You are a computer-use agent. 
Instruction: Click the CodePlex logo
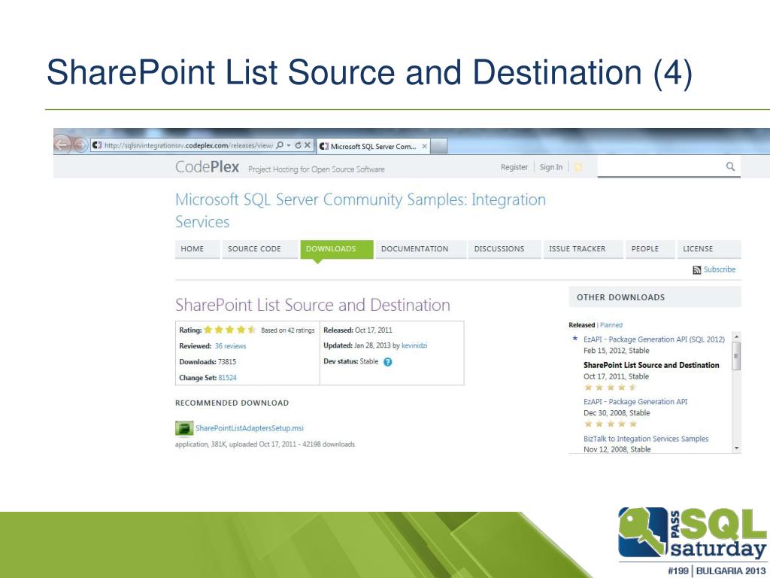pyautogui.click(x=207, y=167)
